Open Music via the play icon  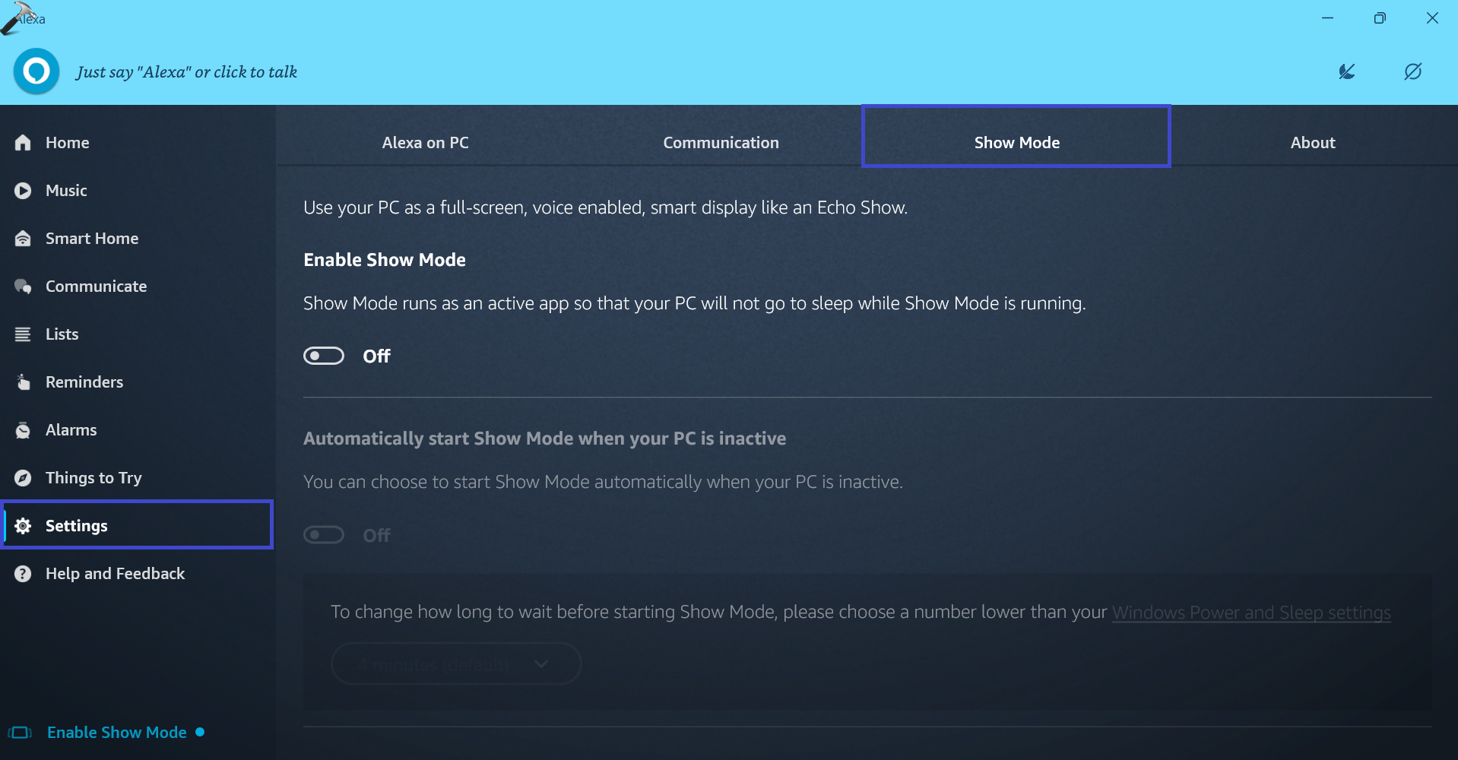point(23,191)
